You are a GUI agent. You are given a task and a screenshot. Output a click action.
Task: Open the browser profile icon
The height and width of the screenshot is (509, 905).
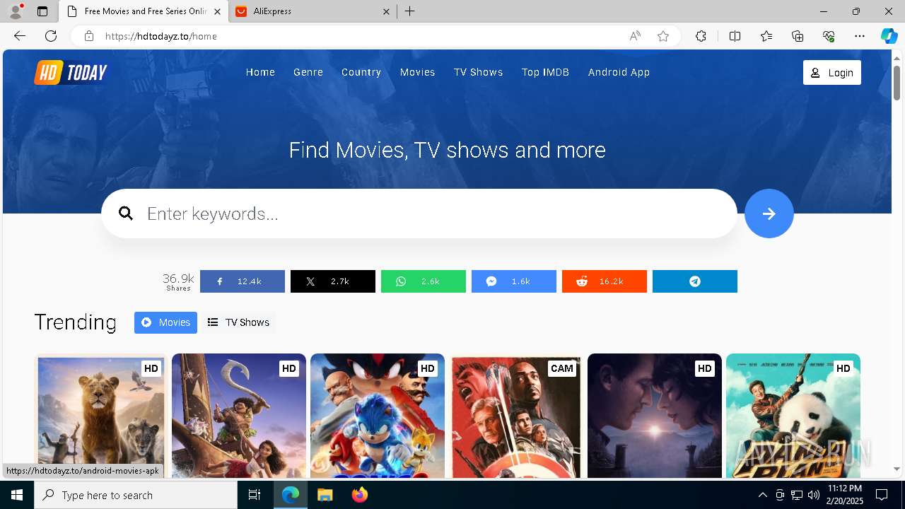pos(16,11)
